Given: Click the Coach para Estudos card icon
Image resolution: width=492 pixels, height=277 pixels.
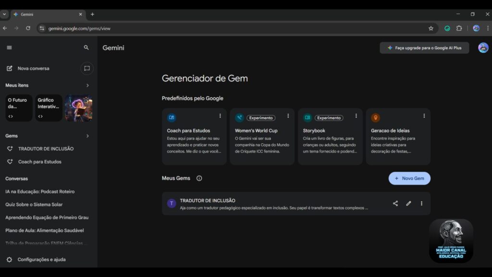Looking at the screenshot, I should [172, 117].
